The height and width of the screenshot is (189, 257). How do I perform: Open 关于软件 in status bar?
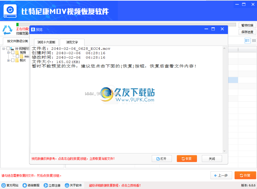(x=73, y=185)
